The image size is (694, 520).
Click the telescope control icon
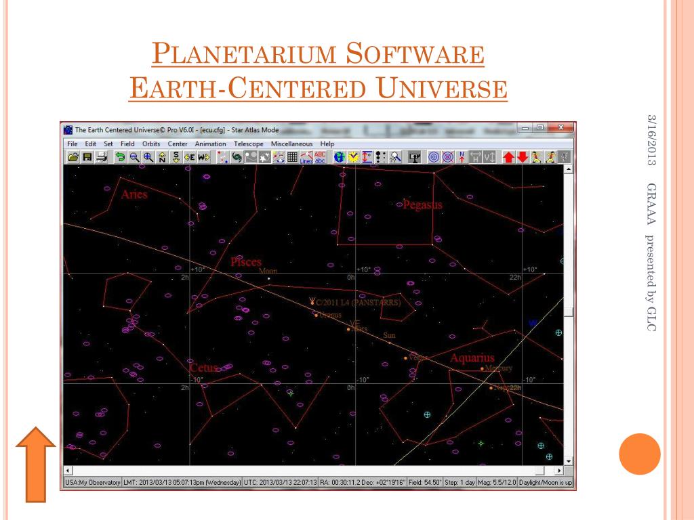[x=414, y=157]
